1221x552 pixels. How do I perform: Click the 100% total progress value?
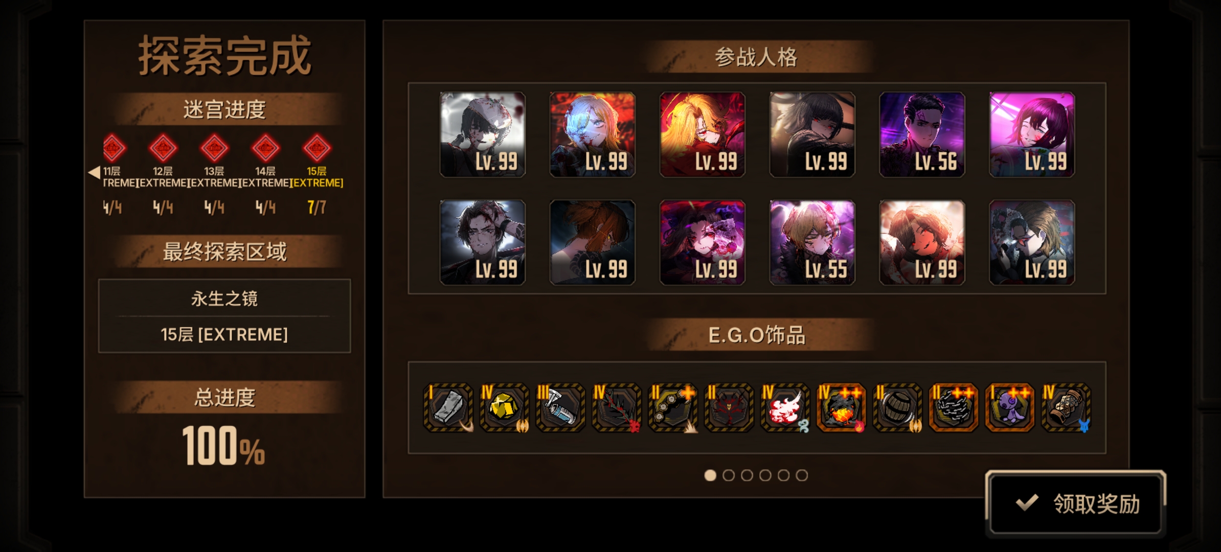click(x=223, y=446)
